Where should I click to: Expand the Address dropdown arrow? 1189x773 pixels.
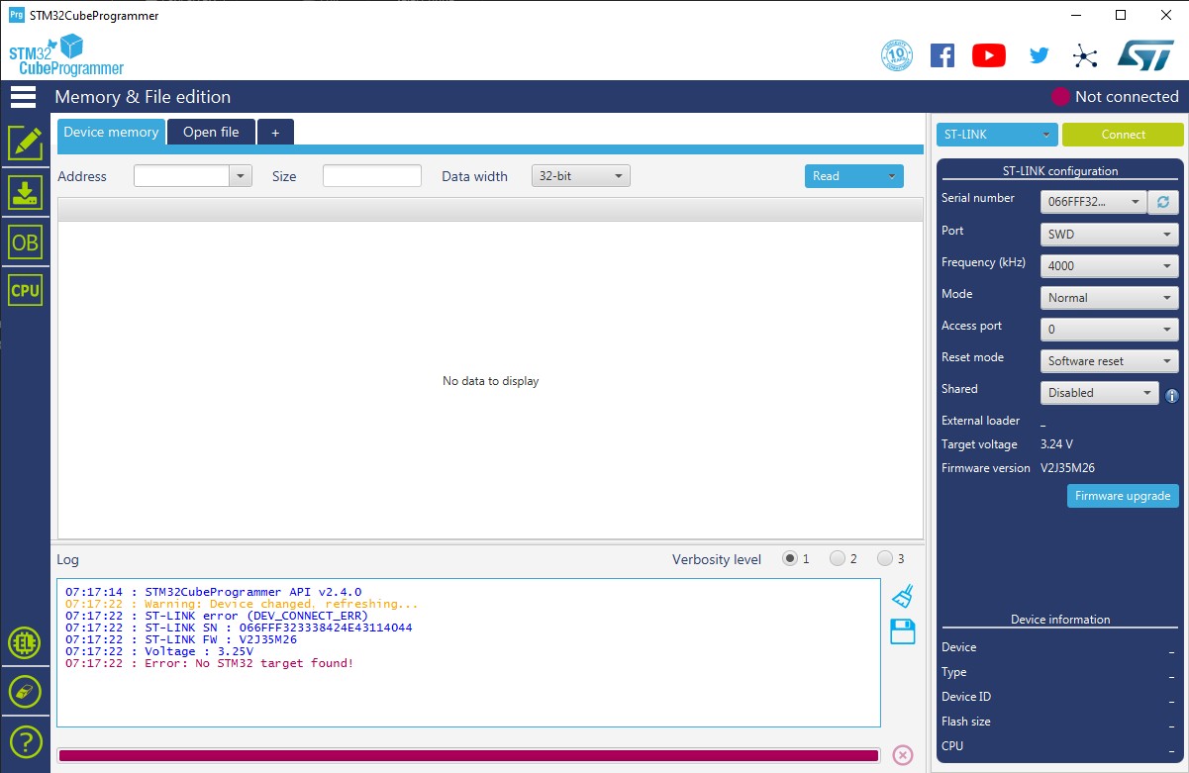[241, 176]
